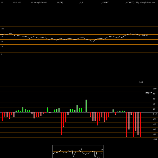Click the last red bar in MR histogram
The width and height of the screenshot is (158, 158).
pyautogui.click(x=140, y=125)
